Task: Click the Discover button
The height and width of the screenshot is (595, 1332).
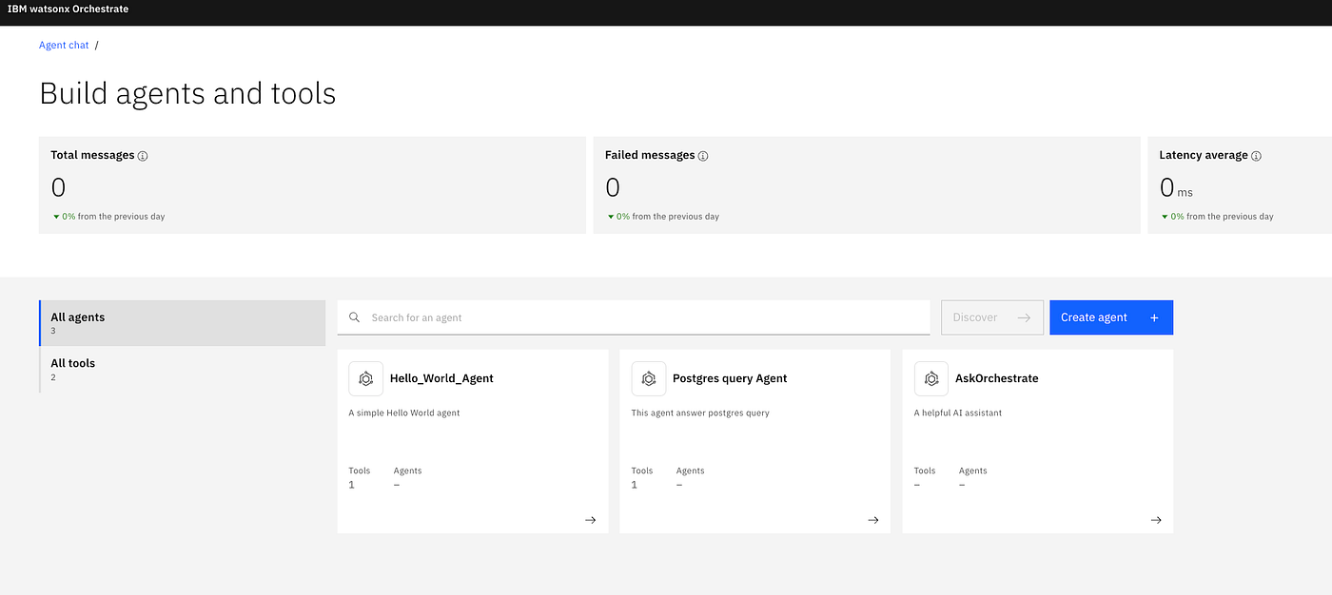Action: 992,317
